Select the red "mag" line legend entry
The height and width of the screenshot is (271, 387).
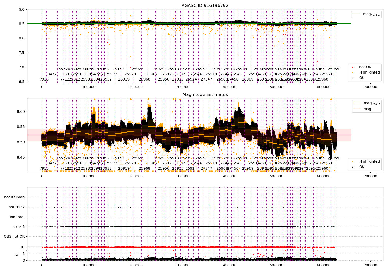pos(362,109)
